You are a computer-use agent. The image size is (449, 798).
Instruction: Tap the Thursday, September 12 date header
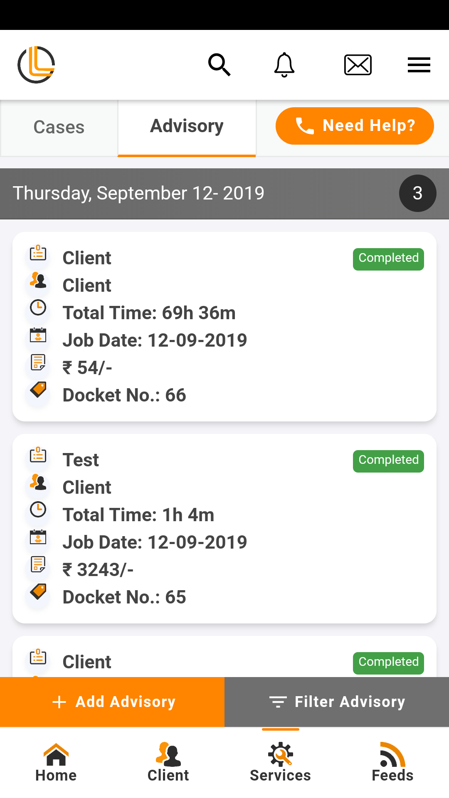(x=139, y=193)
